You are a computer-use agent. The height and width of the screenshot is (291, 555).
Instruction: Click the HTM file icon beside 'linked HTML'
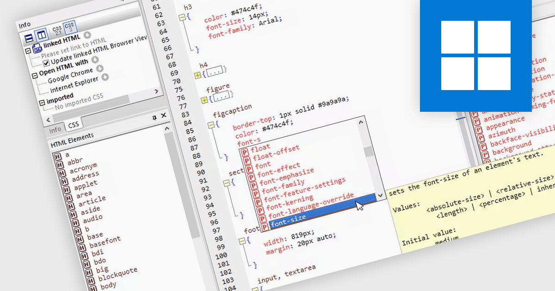(37, 49)
